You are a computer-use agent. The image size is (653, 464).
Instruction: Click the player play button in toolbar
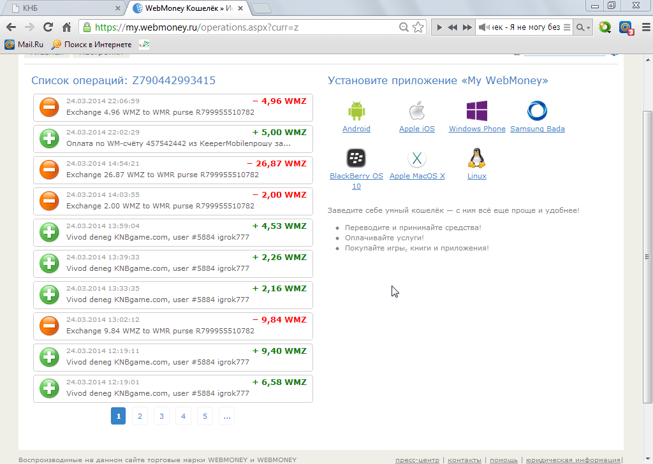[x=439, y=27]
